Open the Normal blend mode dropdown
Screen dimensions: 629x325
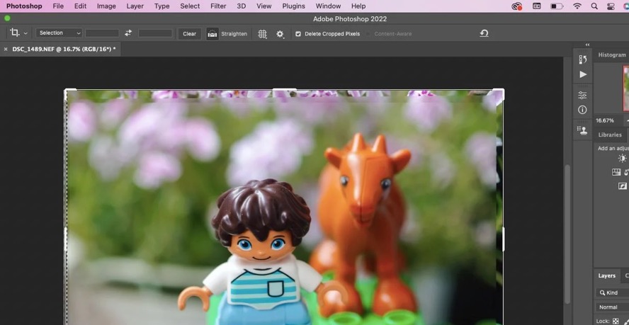point(611,307)
